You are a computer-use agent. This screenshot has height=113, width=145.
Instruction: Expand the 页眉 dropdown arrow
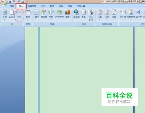pos(100,20)
